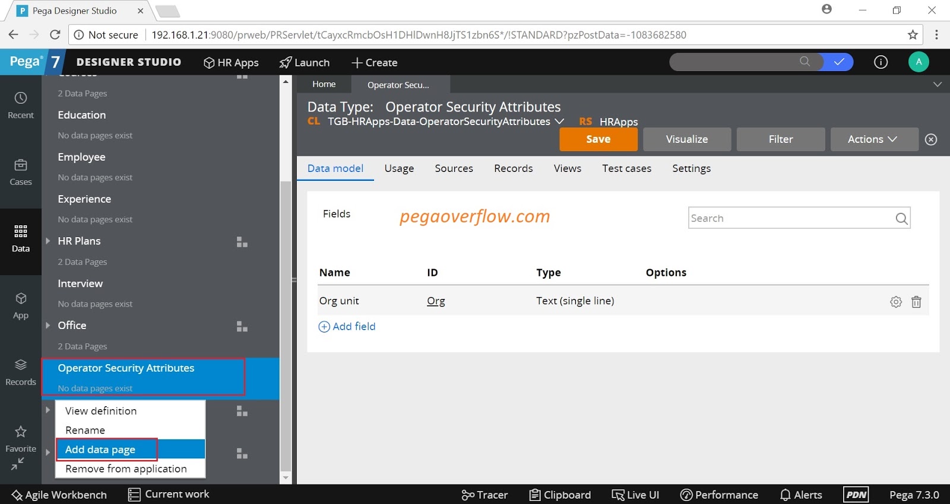The height and width of the screenshot is (504, 950).
Task: Open Agile Workbench
Action: [59, 495]
